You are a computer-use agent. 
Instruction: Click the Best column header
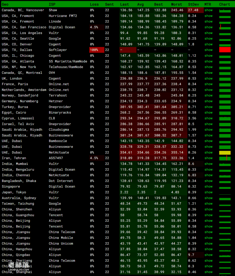pos(158,5)
